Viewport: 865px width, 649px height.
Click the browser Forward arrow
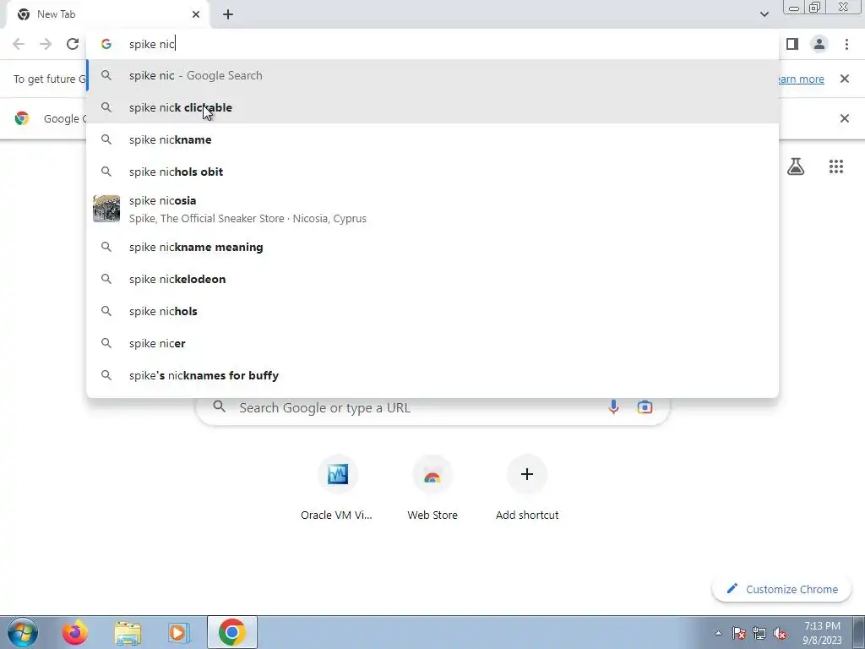click(x=46, y=44)
